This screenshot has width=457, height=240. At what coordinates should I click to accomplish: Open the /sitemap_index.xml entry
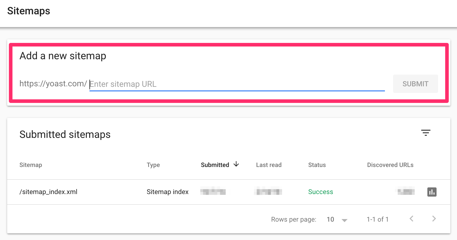(x=48, y=192)
